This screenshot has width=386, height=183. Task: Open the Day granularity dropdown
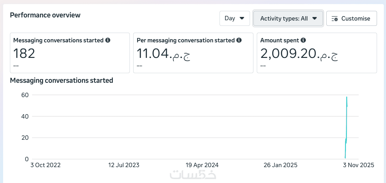pos(234,18)
